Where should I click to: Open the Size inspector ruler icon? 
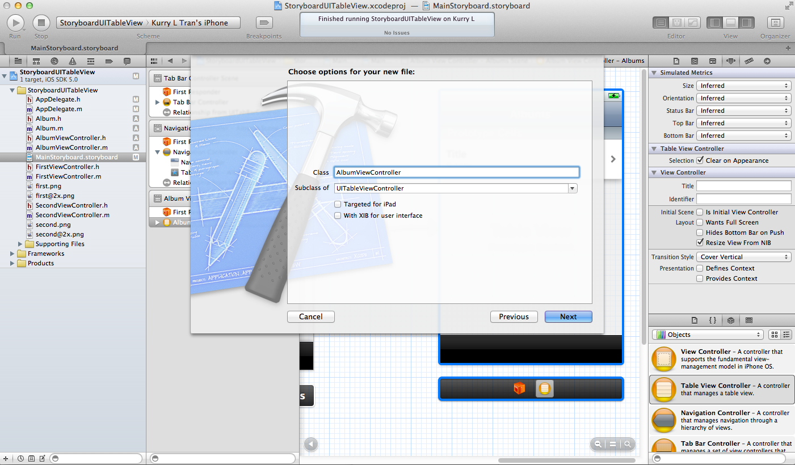coord(749,61)
